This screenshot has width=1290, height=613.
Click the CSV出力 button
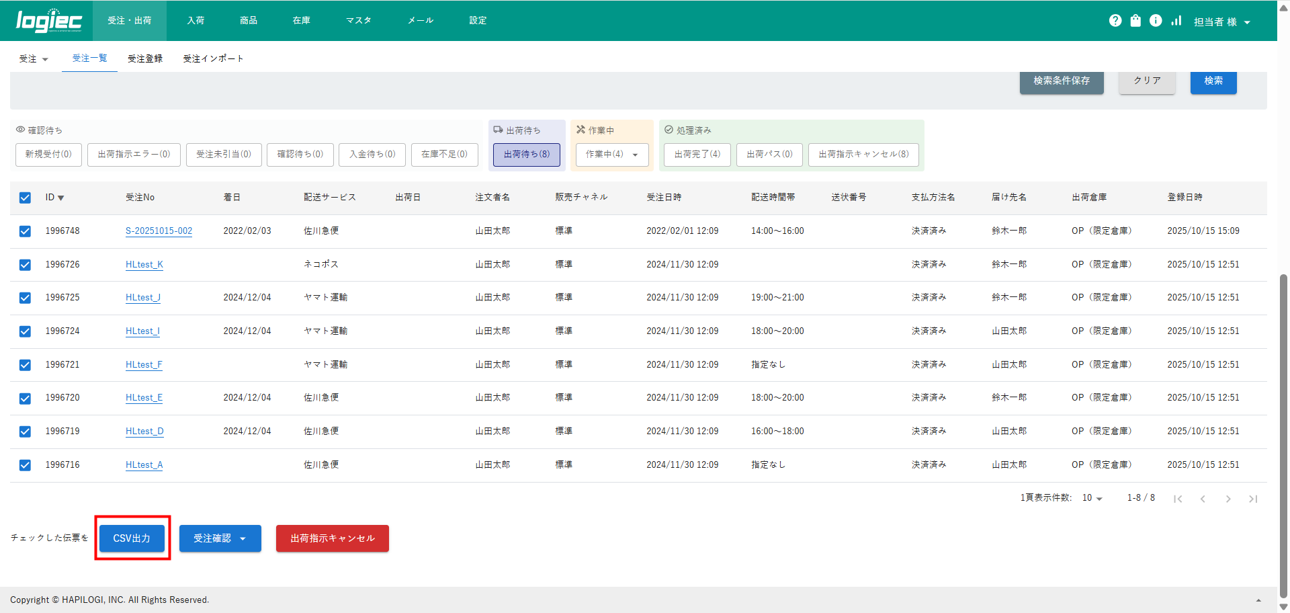(132, 538)
